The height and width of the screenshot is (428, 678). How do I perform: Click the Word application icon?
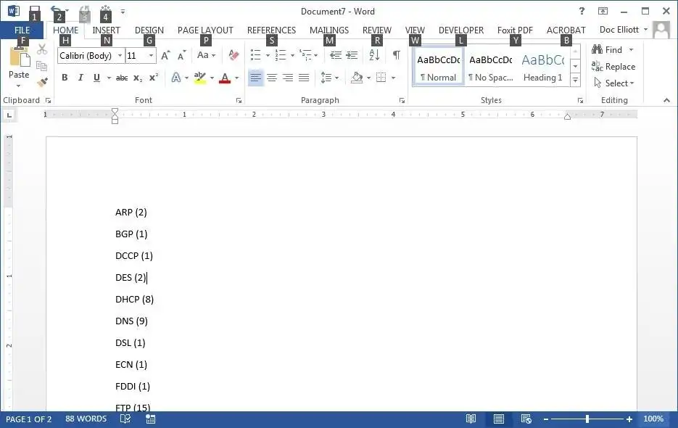coord(13,11)
